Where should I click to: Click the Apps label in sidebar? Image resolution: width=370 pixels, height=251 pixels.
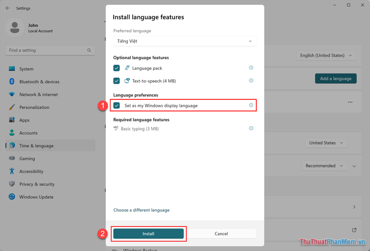[x=24, y=120]
